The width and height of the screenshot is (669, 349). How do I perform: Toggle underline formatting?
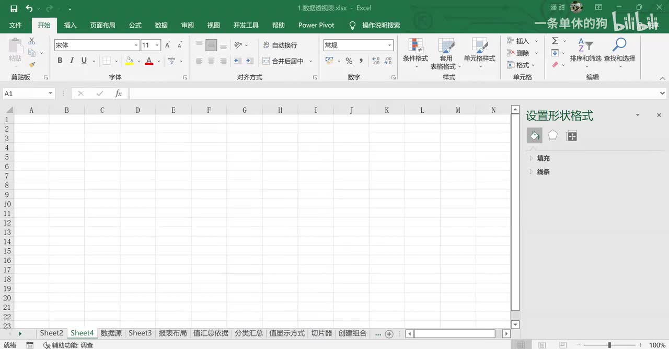pyautogui.click(x=84, y=61)
